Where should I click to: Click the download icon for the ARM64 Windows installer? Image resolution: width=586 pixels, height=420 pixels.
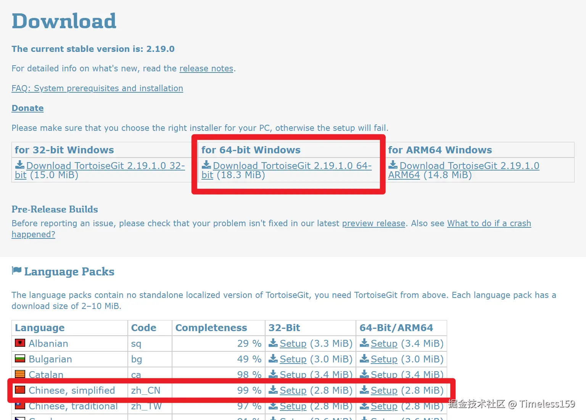(393, 165)
